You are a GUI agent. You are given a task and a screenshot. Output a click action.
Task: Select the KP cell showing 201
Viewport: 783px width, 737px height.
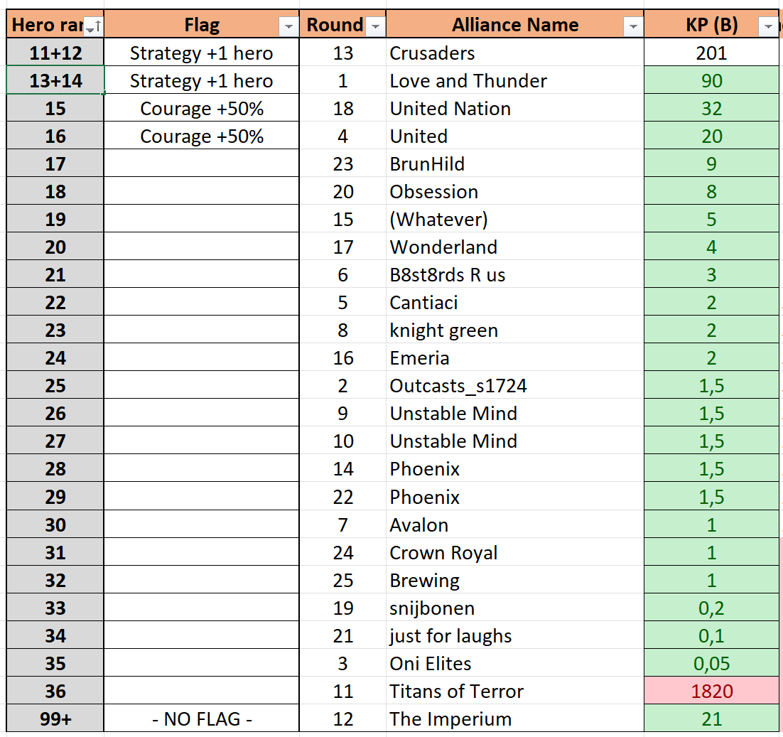(711, 53)
